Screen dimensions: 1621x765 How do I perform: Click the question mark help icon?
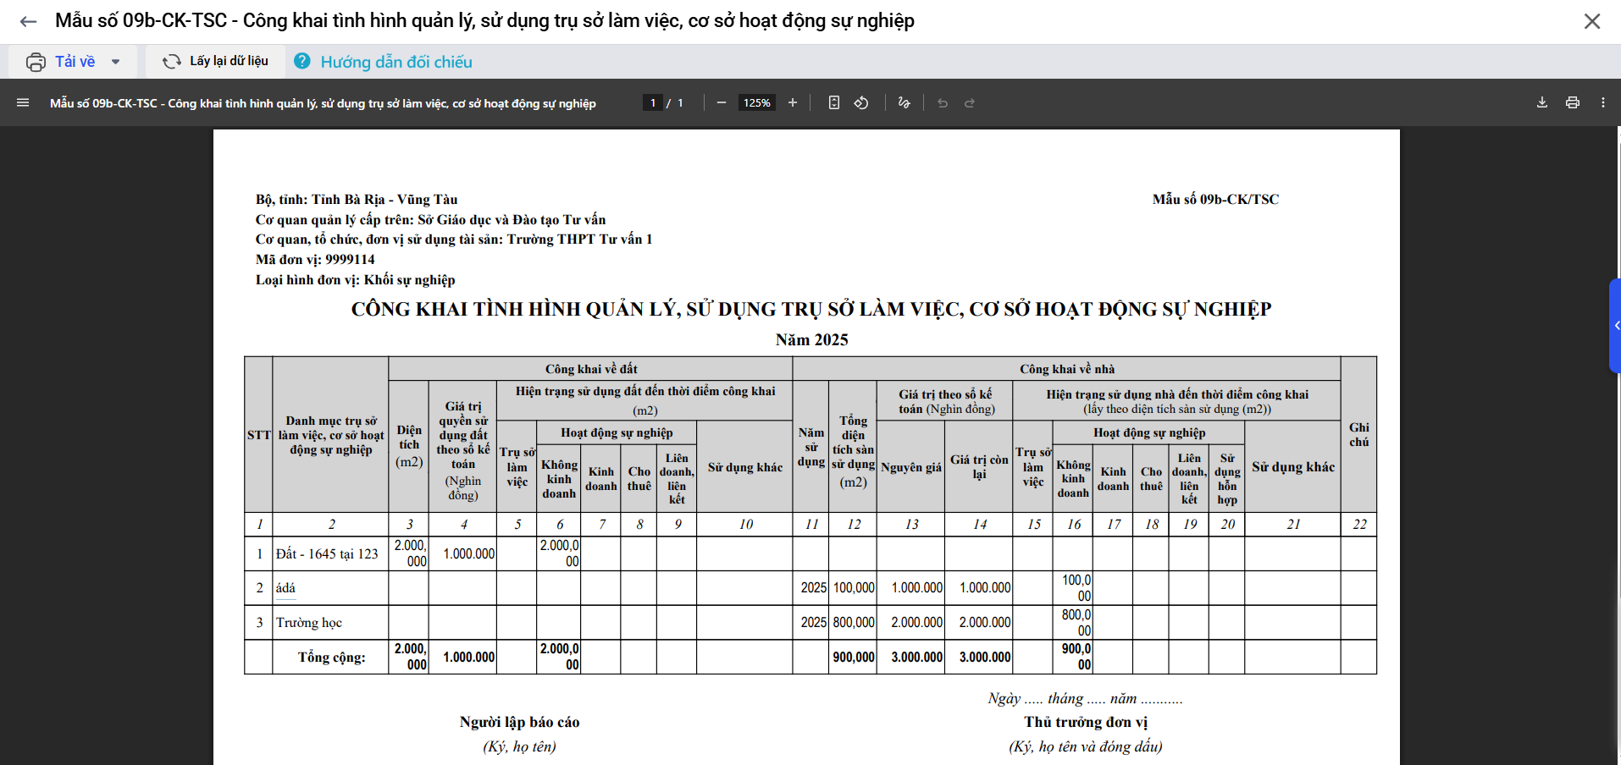(x=302, y=61)
